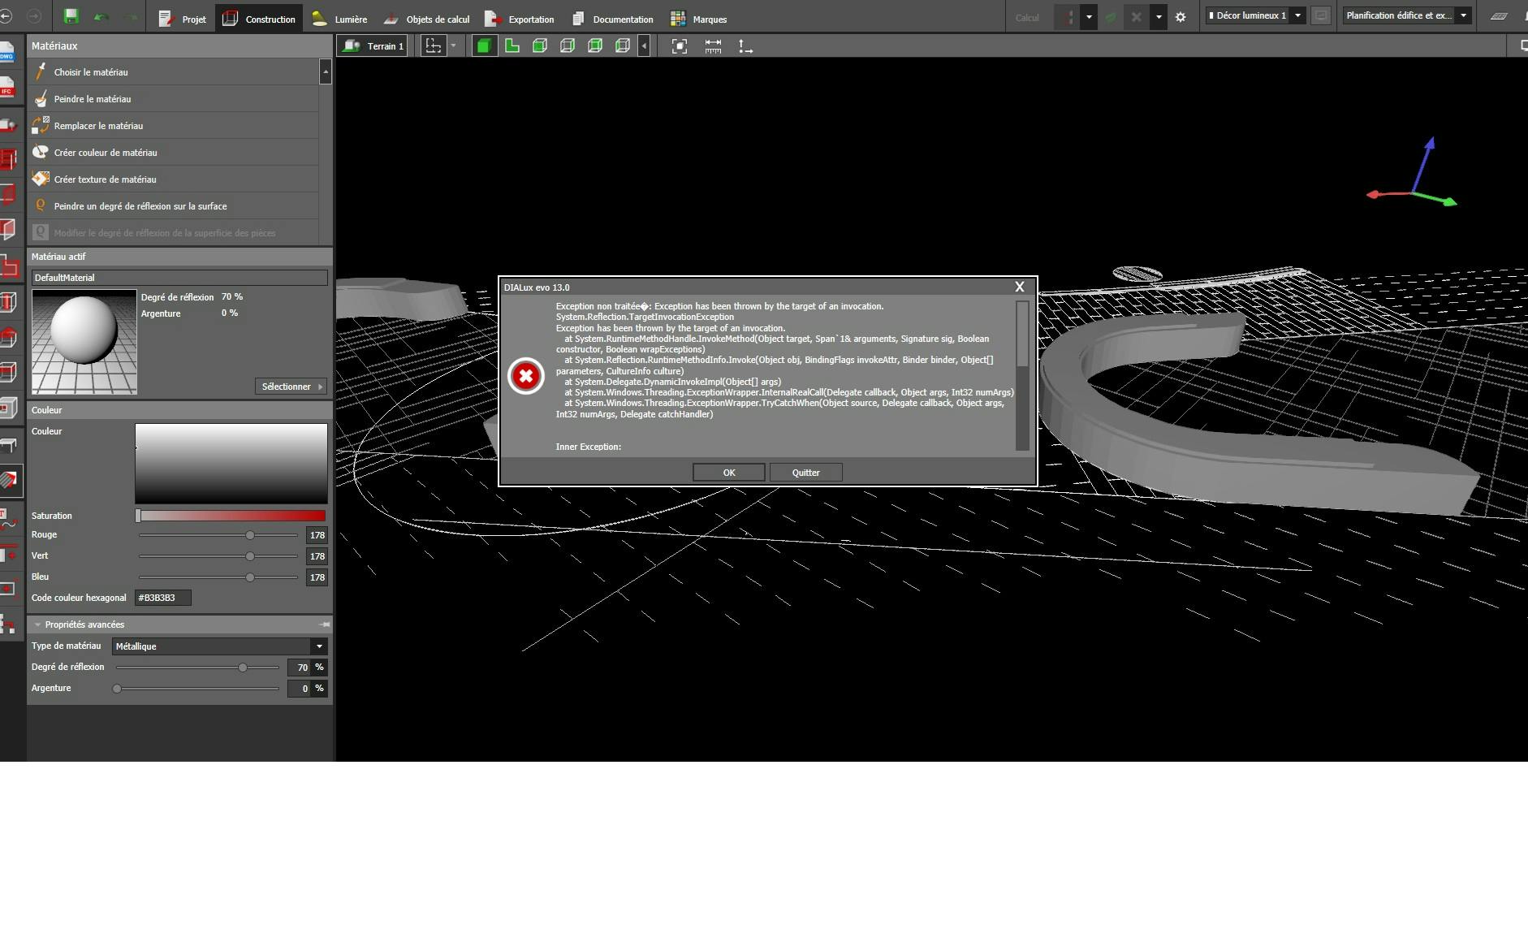
Task: Click the Rouge value field showing 178
Action: [317, 535]
